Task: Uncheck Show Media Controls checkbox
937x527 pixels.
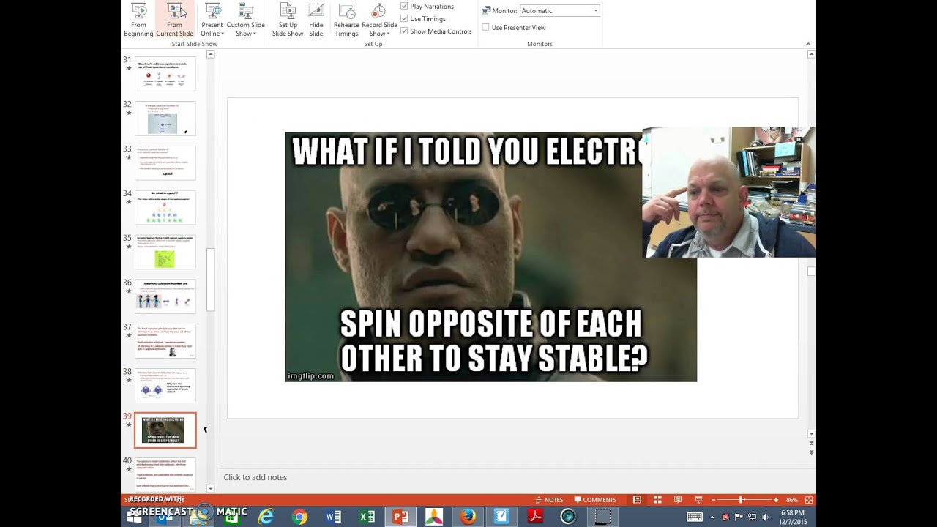Action: pos(404,31)
